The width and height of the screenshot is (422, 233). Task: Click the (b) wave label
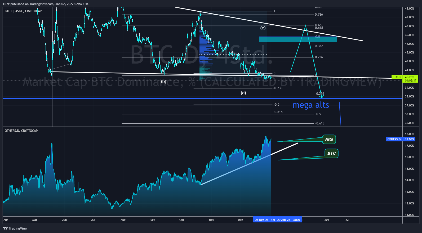pos(164,82)
